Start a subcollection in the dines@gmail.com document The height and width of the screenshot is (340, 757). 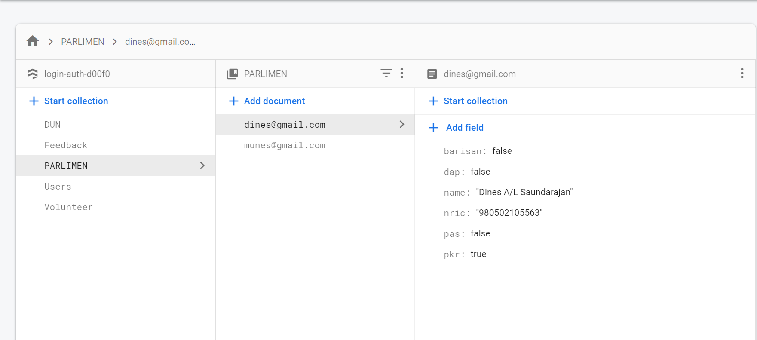pyautogui.click(x=475, y=101)
